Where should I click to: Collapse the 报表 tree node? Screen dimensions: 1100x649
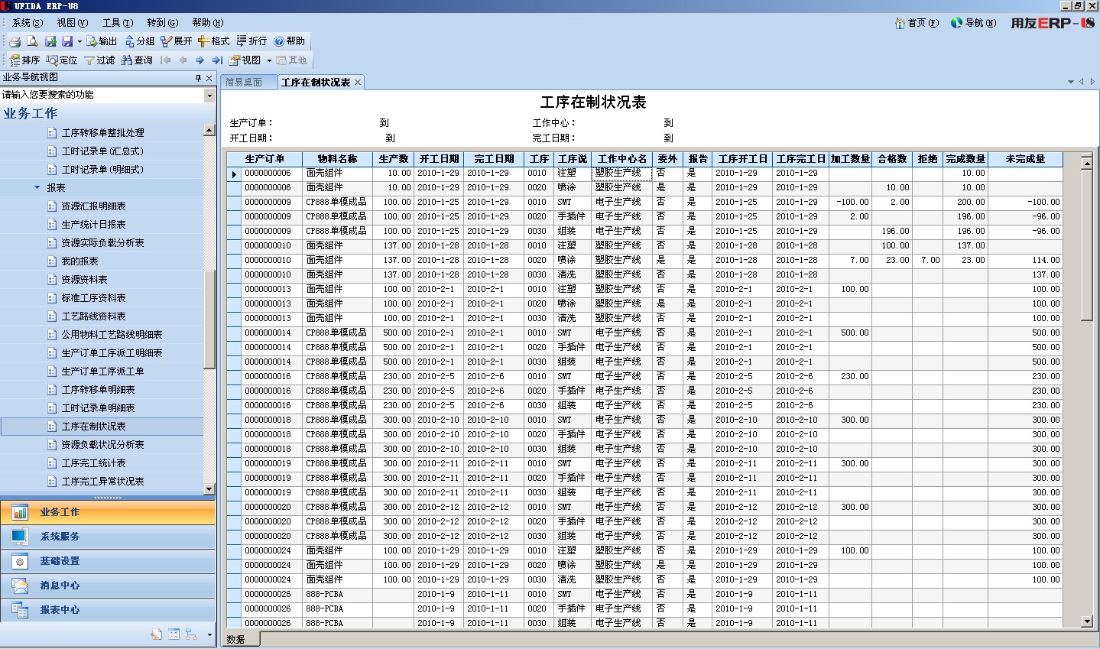37,187
